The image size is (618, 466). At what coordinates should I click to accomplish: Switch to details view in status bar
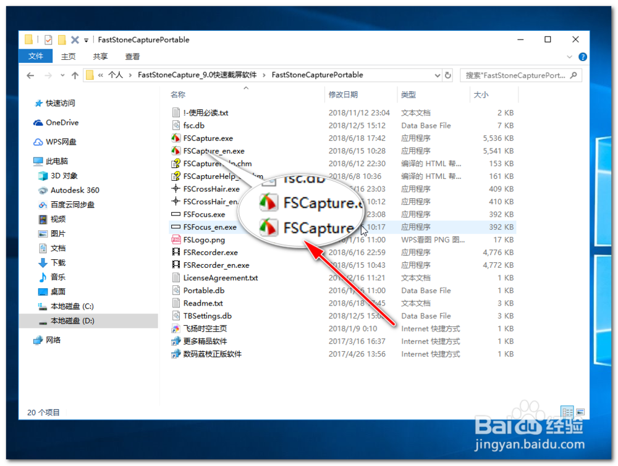[x=567, y=412]
